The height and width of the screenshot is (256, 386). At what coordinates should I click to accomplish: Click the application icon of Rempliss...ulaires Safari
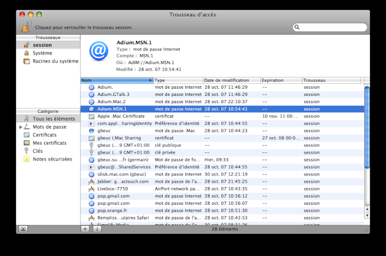coord(91,218)
